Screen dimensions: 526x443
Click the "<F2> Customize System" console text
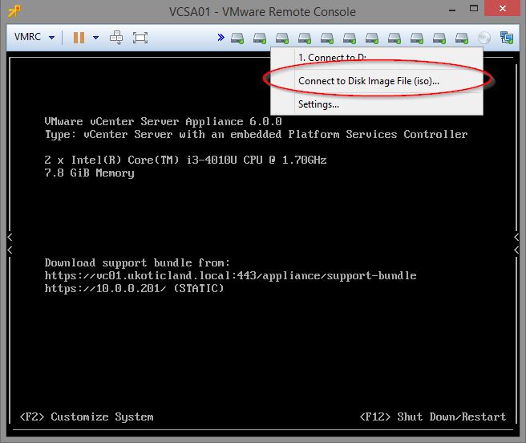(x=87, y=417)
